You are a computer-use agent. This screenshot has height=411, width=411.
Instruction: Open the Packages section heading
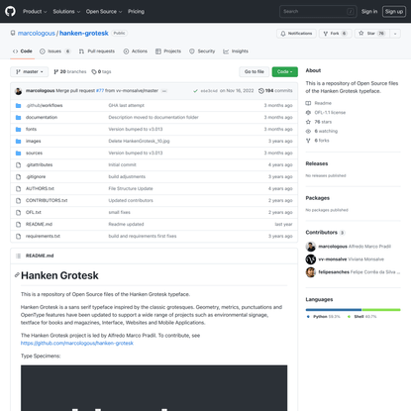(x=318, y=198)
